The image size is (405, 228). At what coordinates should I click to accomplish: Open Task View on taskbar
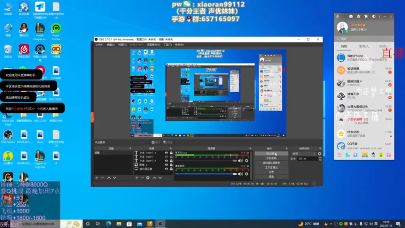point(98,224)
